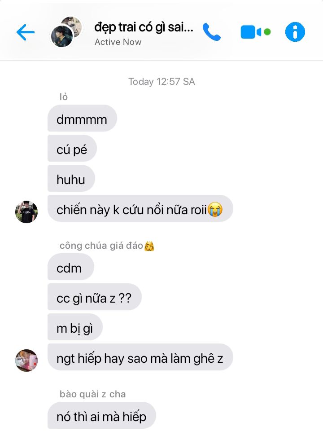Select the "cc gì nữa z ??" message
The height and width of the screenshot is (431, 323).
[95, 297]
